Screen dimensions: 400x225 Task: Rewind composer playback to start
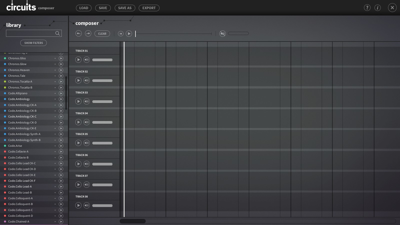121,33
